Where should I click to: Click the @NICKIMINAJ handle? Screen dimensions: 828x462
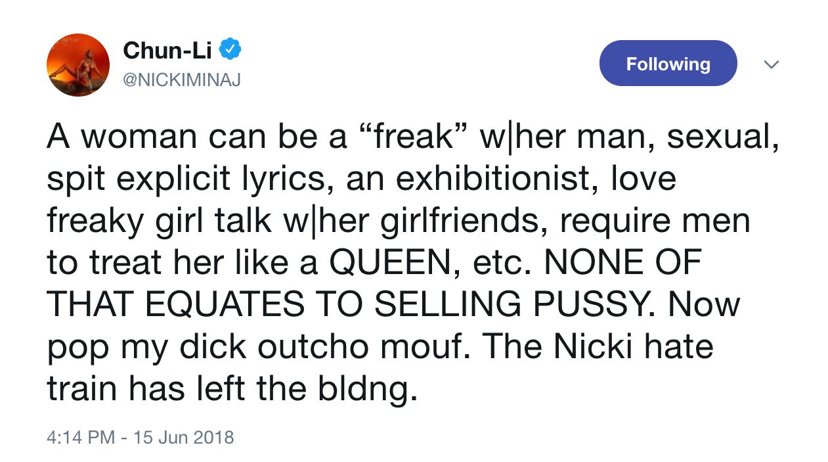pyautogui.click(x=182, y=80)
